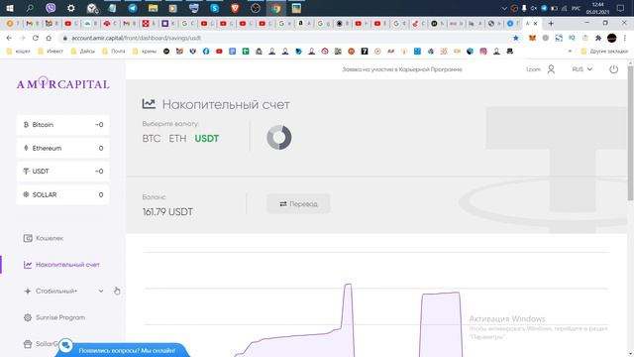Click the address bar URL
The image size is (634, 357).
[x=137, y=38]
